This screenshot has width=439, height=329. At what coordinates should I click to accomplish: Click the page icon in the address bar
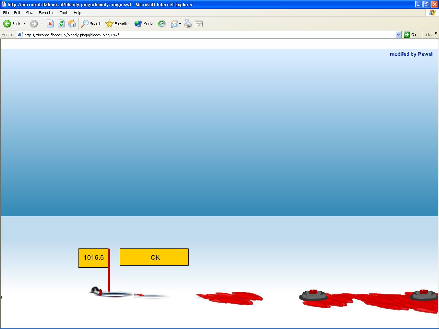pyautogui.click(x=20, y=35)
